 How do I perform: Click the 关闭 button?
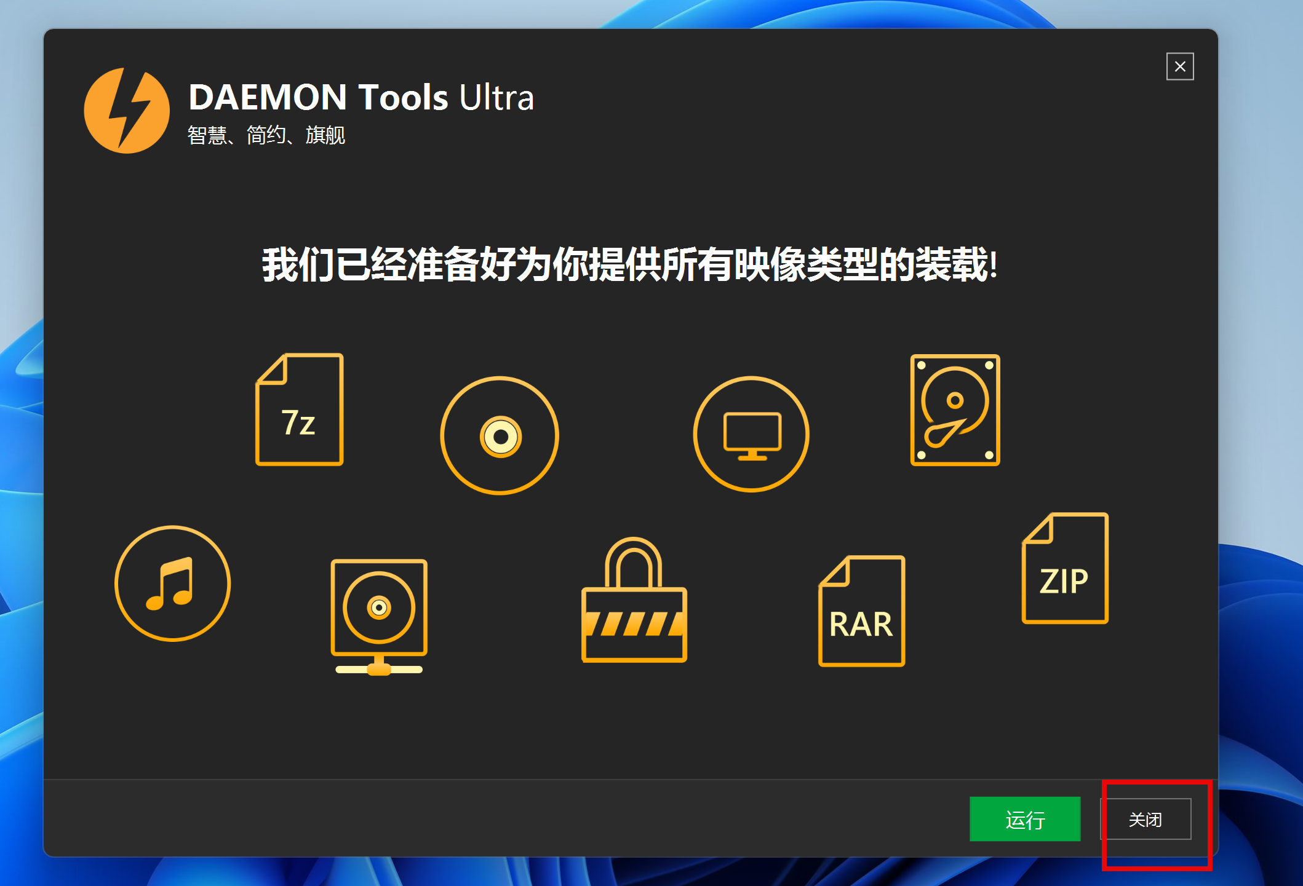coord(1146,819)
